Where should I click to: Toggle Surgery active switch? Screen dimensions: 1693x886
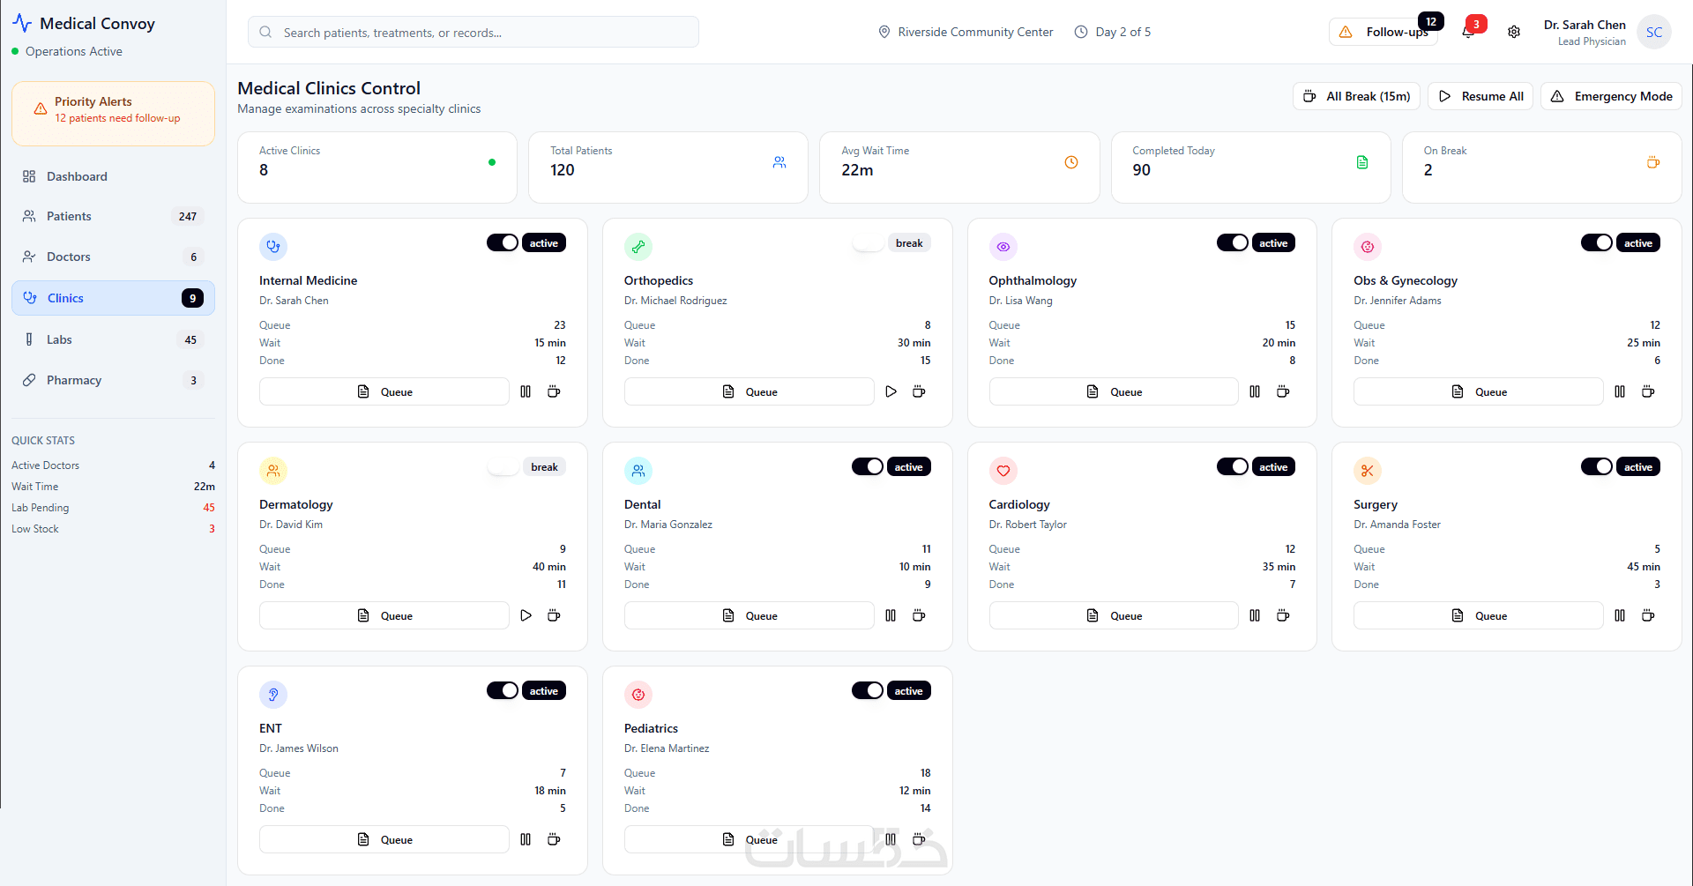click(x=1597, y=466)
